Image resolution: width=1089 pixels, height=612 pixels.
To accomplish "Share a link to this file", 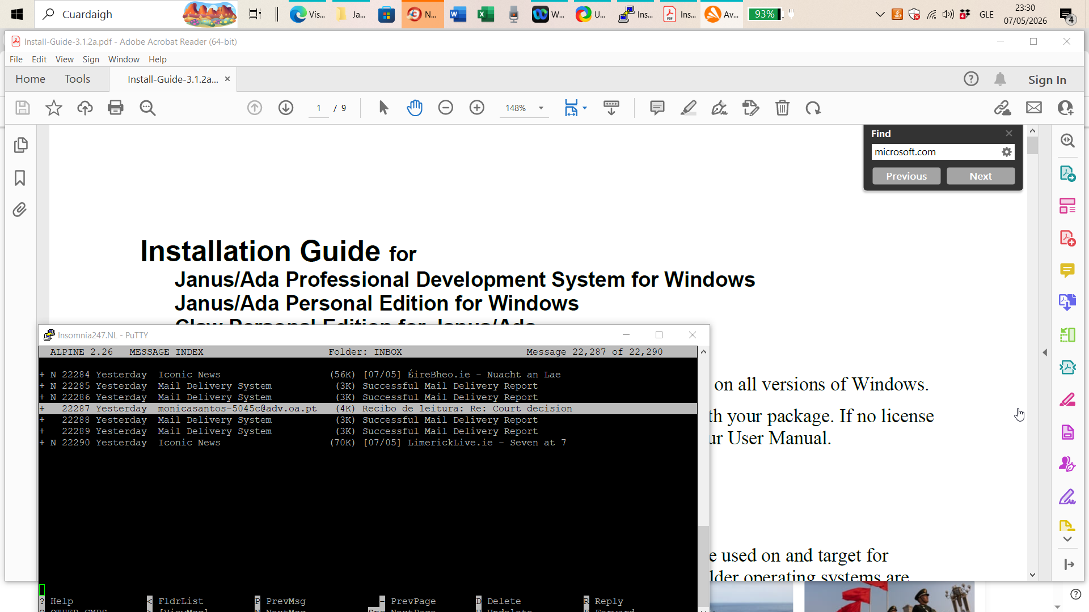I will click(x=1003, y=108).
